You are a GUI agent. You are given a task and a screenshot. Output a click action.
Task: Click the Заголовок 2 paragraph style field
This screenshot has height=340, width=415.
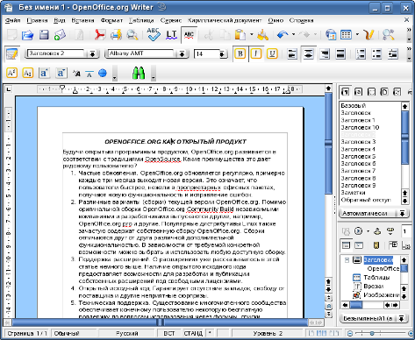click(56, 53)
